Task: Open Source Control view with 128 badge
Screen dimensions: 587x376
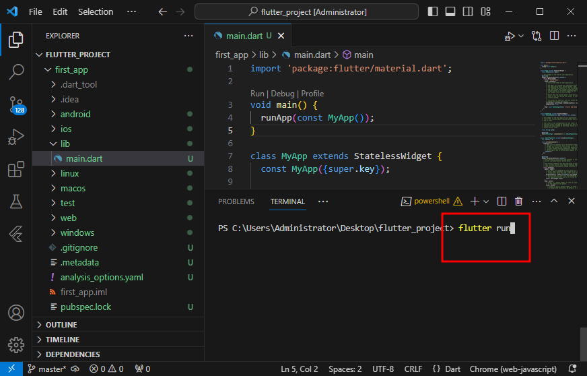Action: click(x=17, y=105)
